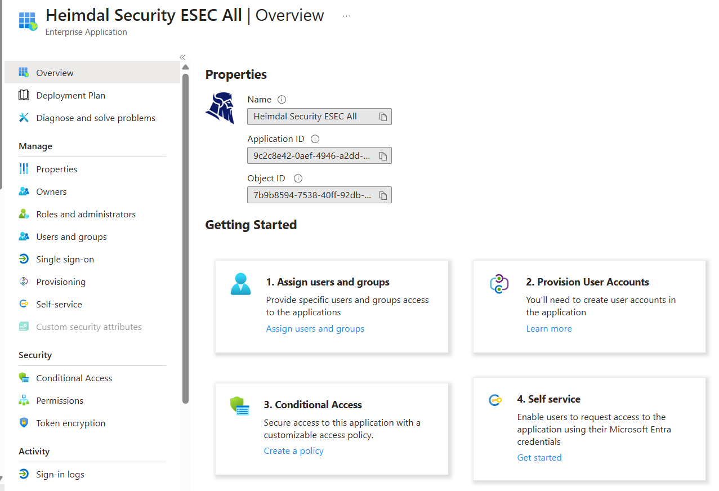Click the Provisioning cycle icon in sidebar
This screenshot has width=719, height=491.
pyautogui.click(x=24, y=282)
